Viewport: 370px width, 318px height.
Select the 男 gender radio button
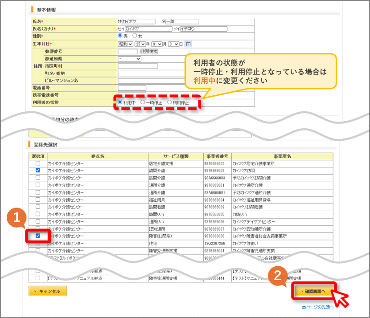120,35
